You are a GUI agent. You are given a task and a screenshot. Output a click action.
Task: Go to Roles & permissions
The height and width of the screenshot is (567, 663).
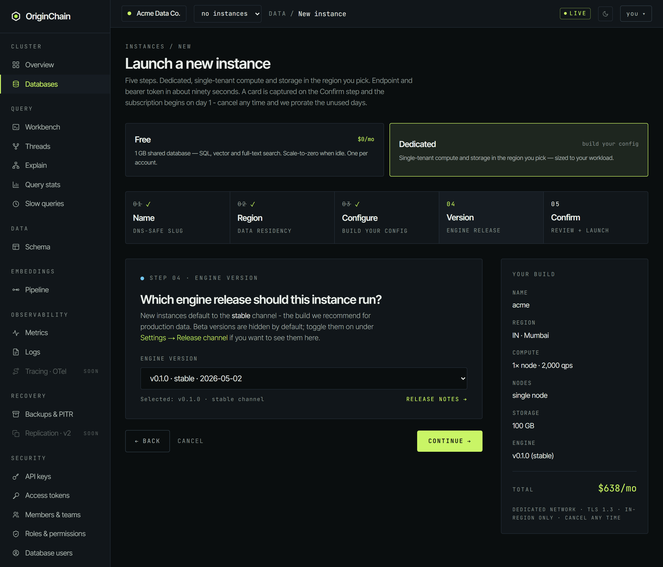pyautogui.click(x=55, y=534)
